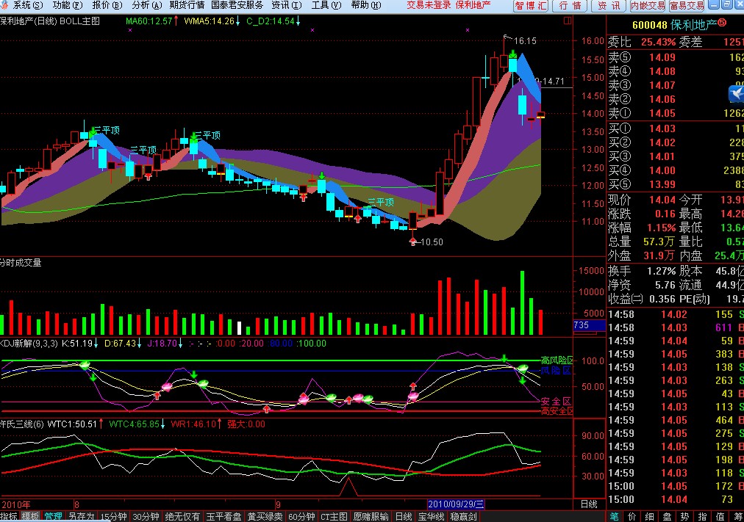Switch to the 值 tab in quote panel

point(720,517)
